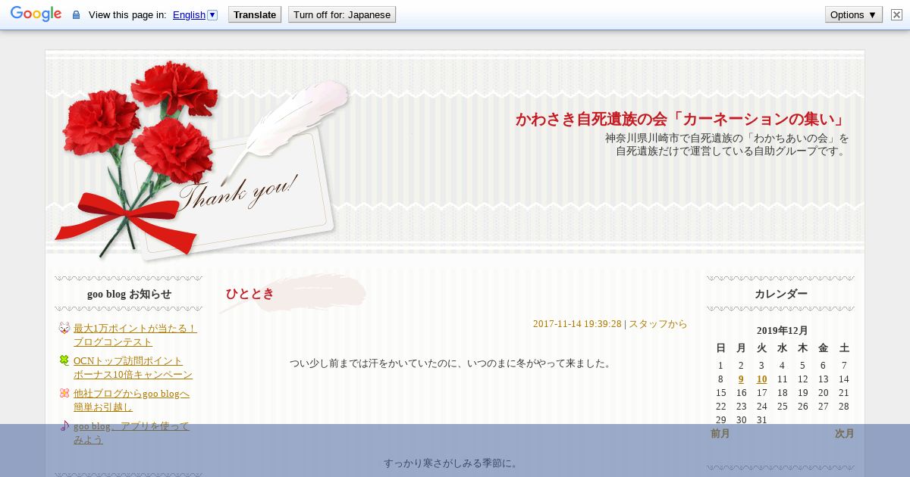Viewport: 910px width, 477px height.
Task: Go to previous month 前月
Action: pyautogui.click(x=720, y=434)
